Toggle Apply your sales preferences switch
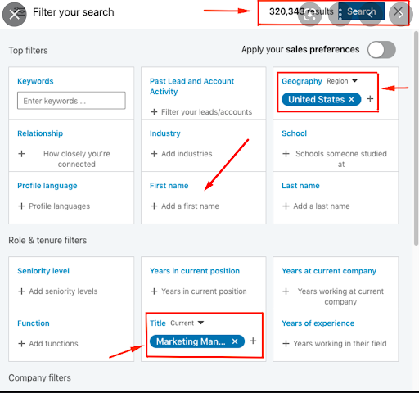This screenshot has height=393, width=419. pos(381,50)
